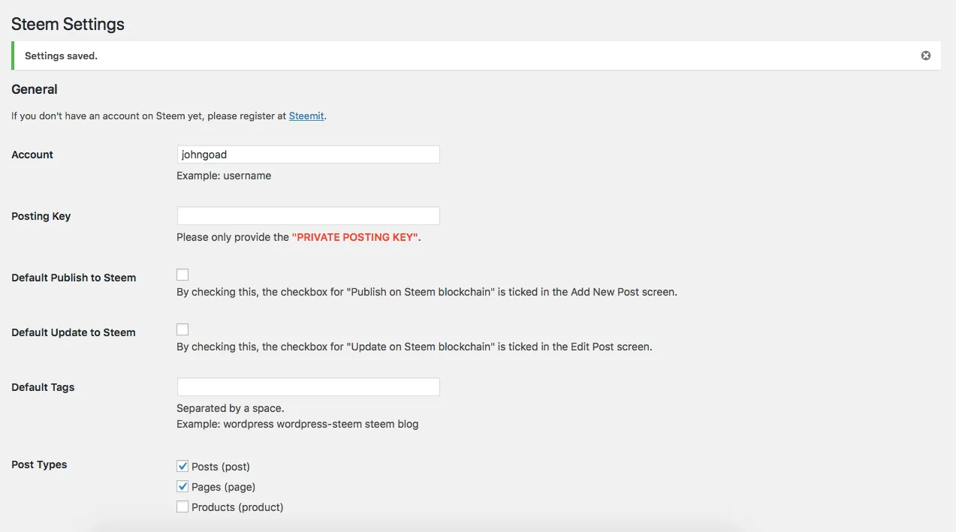This screenshot has width=956, height=532.
Task: Click the "Separated by a space." hint
Action: (x=230, y=408)
